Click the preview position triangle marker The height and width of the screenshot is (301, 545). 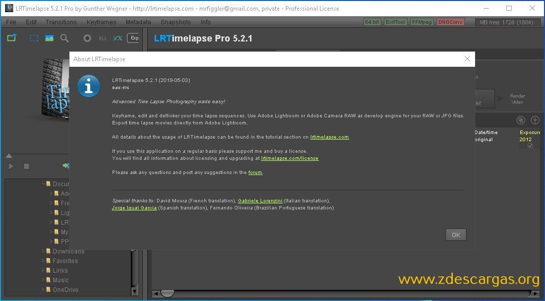click(x=9, y=156)
